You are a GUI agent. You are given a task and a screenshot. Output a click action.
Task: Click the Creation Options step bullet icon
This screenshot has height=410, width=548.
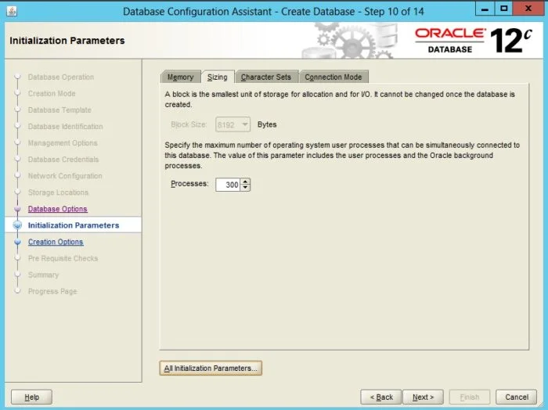click(17, 242)
